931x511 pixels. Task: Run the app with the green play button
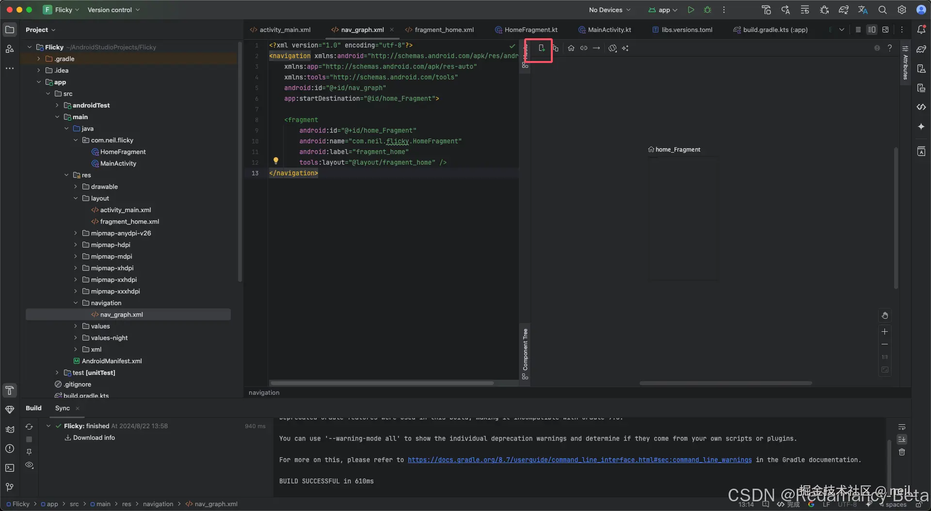[x=691, y=10]
